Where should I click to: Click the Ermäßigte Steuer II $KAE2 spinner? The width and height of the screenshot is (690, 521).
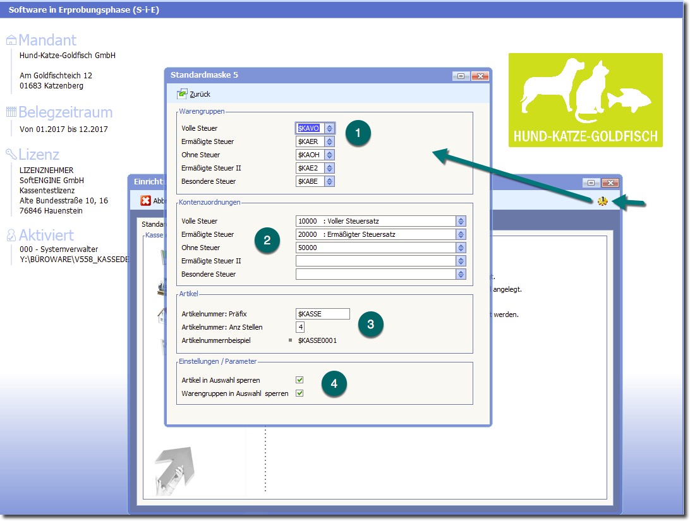[329, 168]
